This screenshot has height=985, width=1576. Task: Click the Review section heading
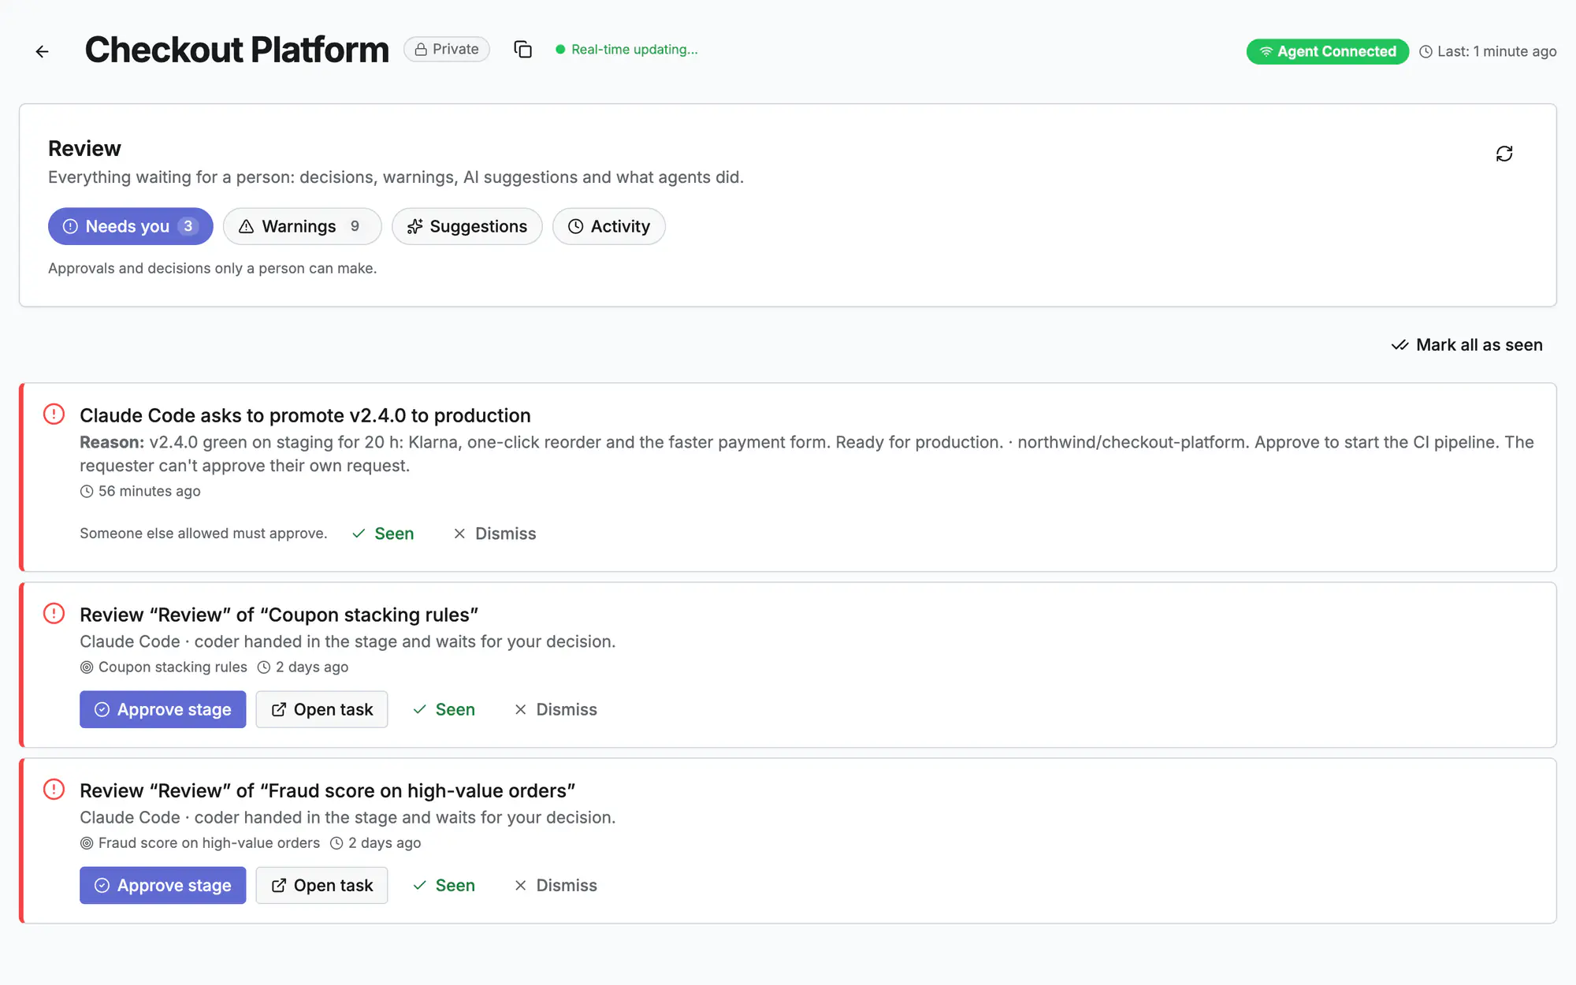click(x=84, y=148)
